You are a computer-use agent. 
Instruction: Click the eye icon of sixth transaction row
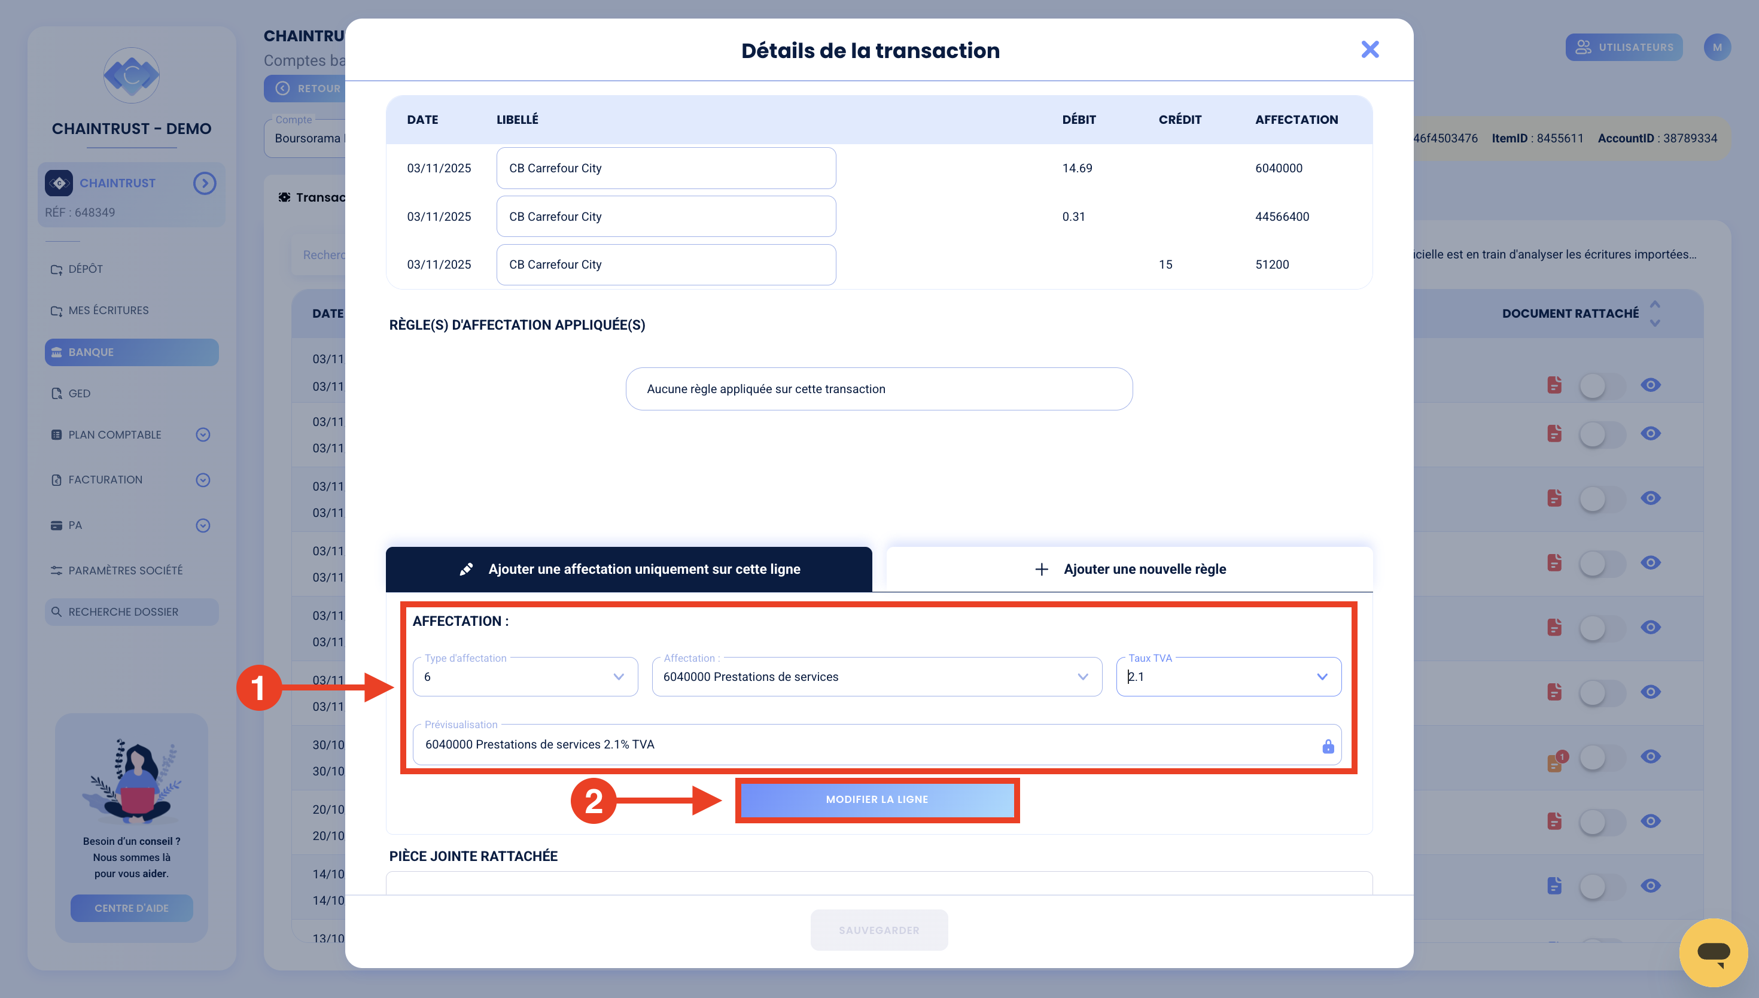pos(1651,692)
